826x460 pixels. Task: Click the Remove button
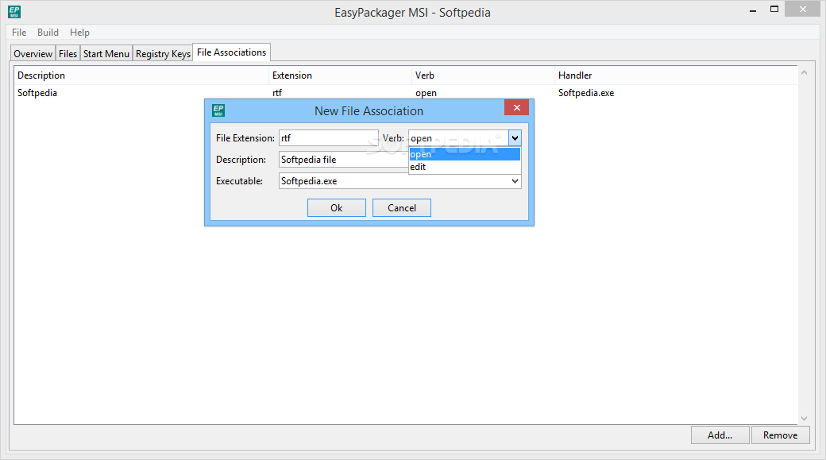point(780,435)
